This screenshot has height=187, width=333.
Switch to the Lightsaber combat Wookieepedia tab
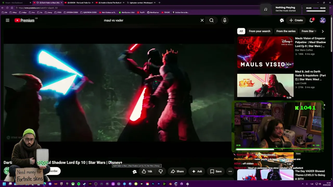point(141,3)
